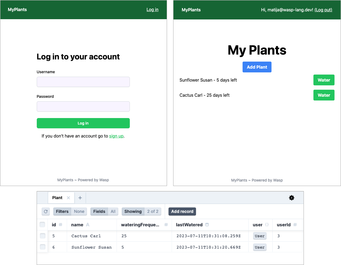Click the user column relation braces icon
Screen dimensions: 341x265
pos(267,225)
